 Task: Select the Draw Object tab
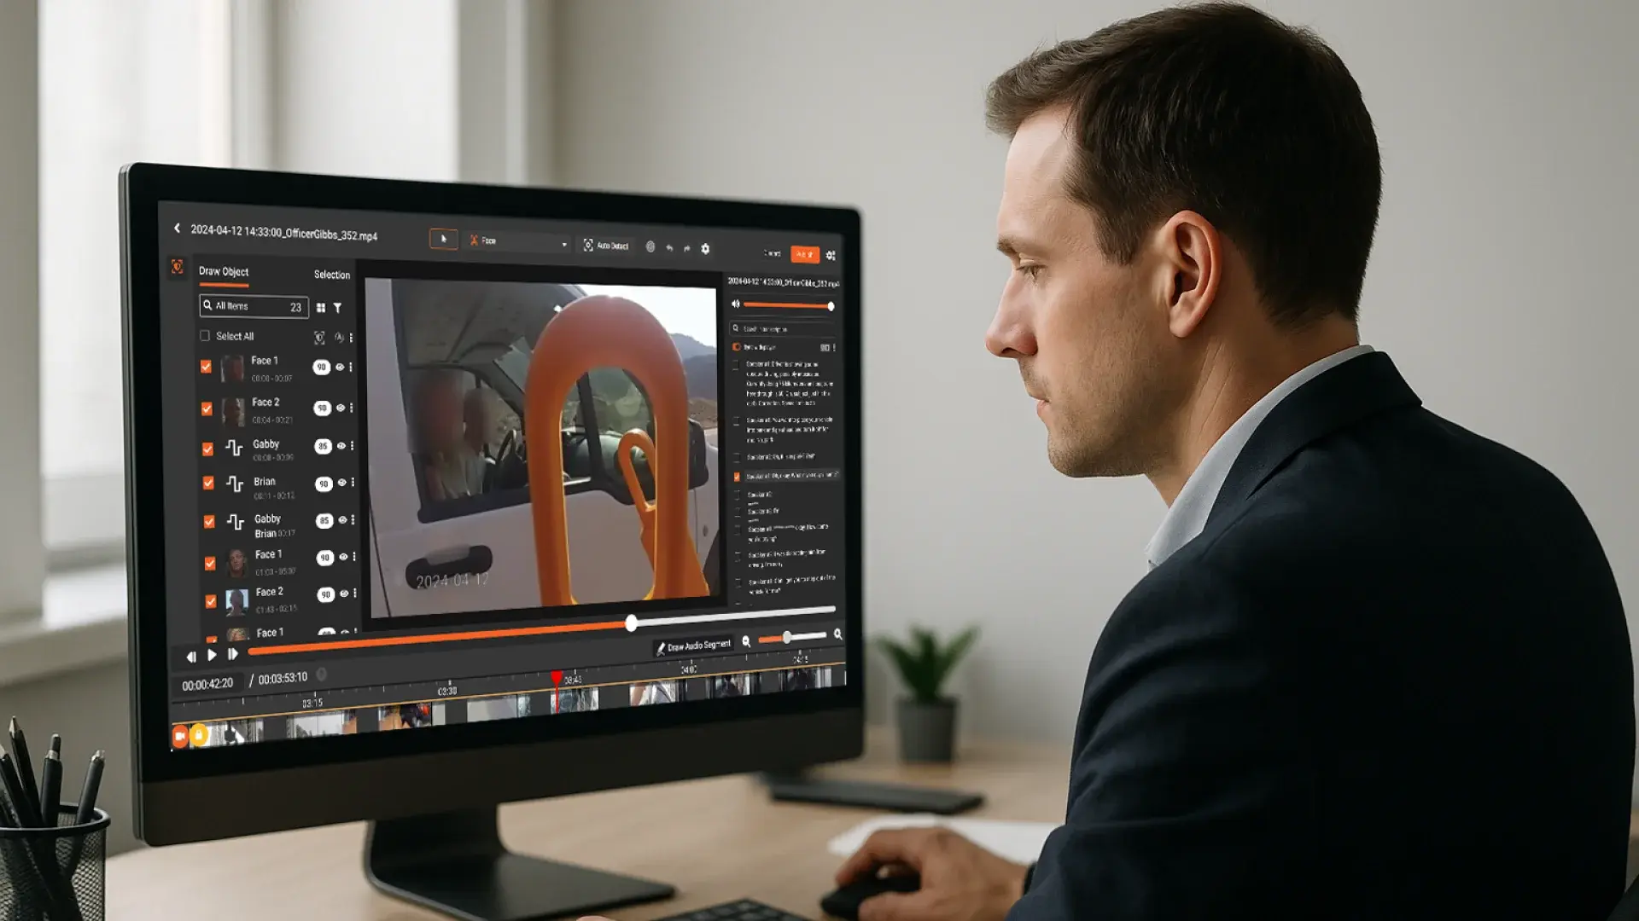tap(224, 271)
